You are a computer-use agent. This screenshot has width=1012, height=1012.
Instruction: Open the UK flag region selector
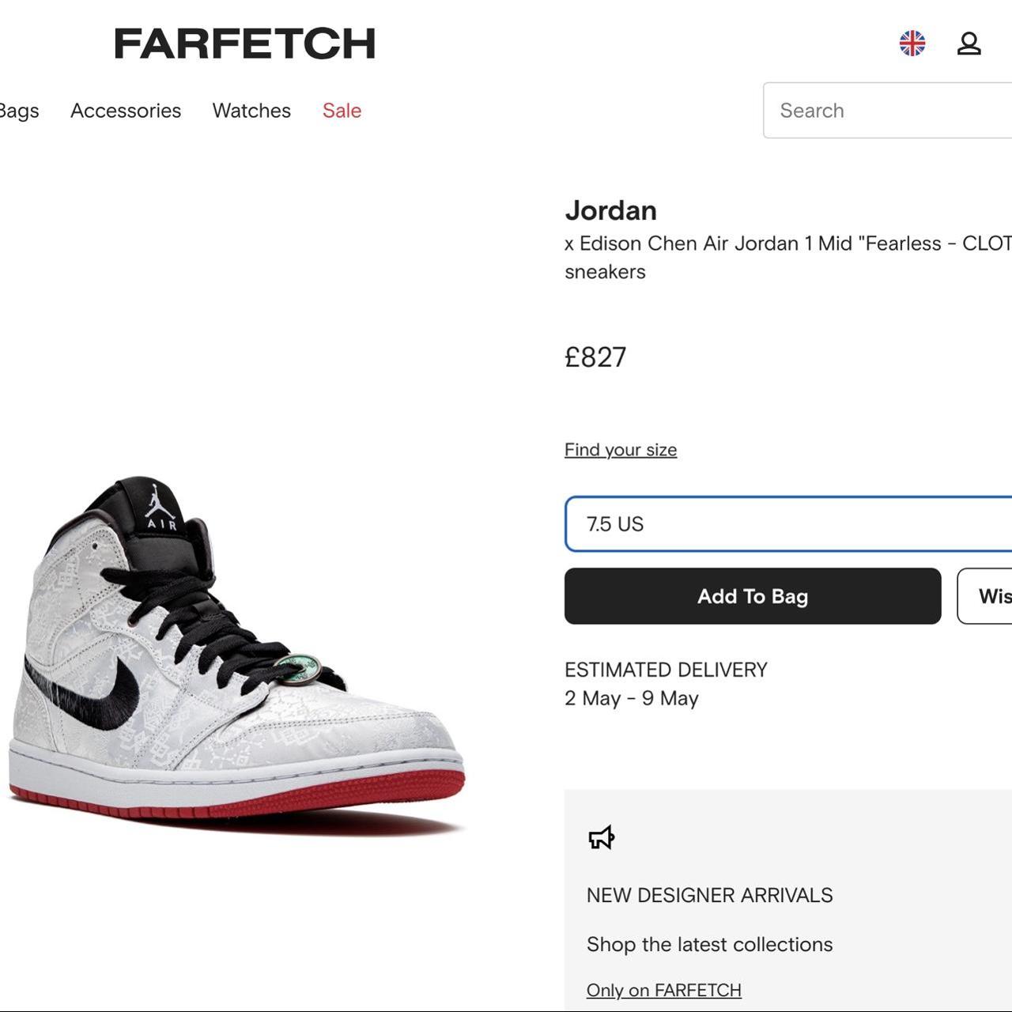[x=912, y=43]
